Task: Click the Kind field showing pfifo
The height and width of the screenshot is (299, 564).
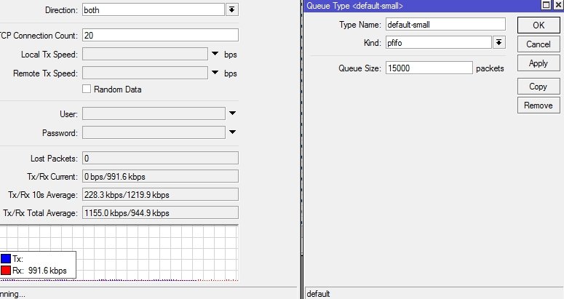Action: point(439,43)
